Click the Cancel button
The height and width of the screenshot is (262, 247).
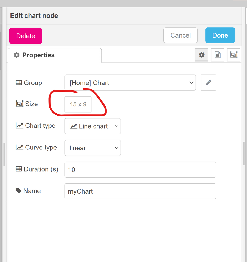click(180, 35)
